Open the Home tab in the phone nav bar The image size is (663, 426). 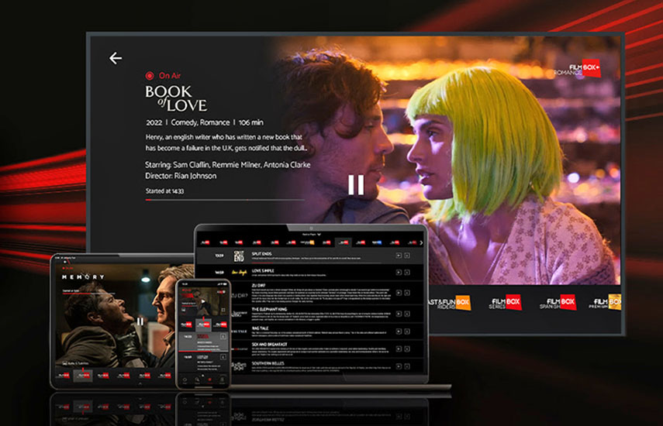(x=185, y=381)
